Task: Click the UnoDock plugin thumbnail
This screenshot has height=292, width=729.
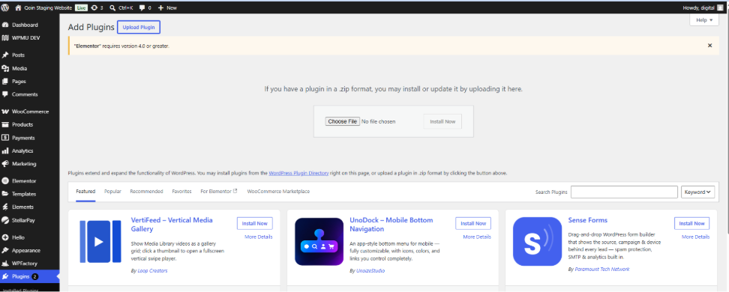Action: 319,241
